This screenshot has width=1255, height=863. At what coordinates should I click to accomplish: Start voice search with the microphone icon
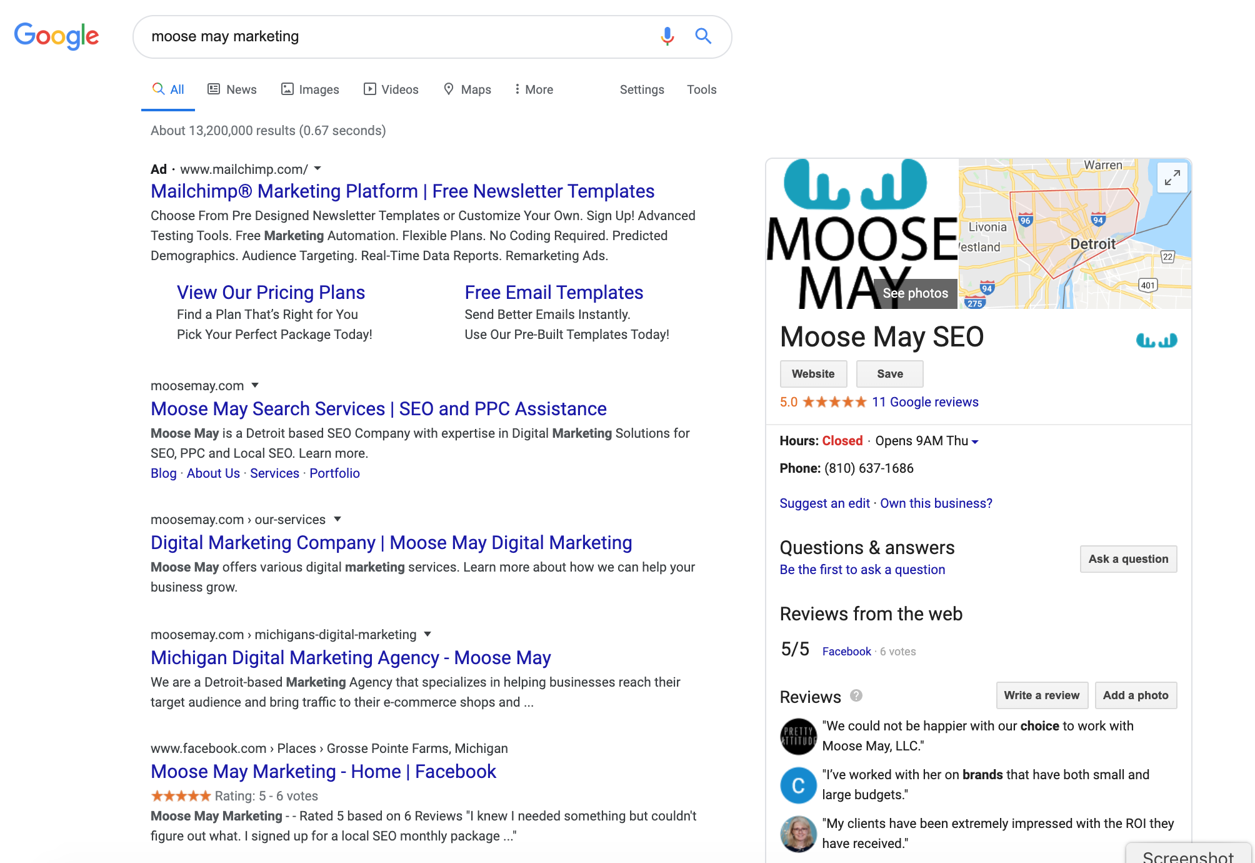(667, 36)
